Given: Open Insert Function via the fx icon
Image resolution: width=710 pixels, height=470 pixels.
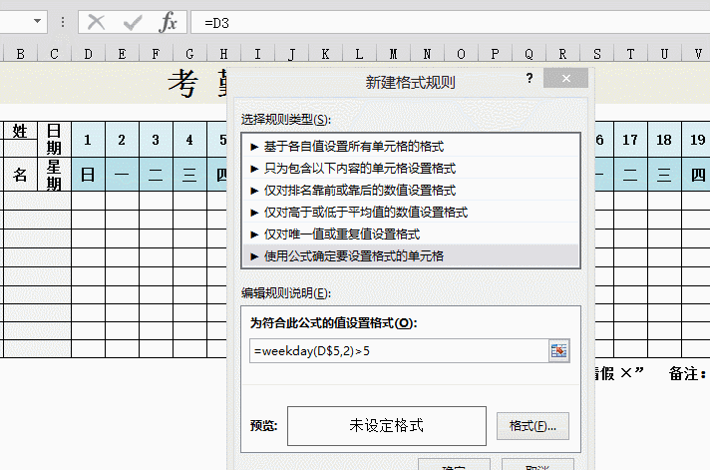Looking at the screenshot, I should point(168,22).
